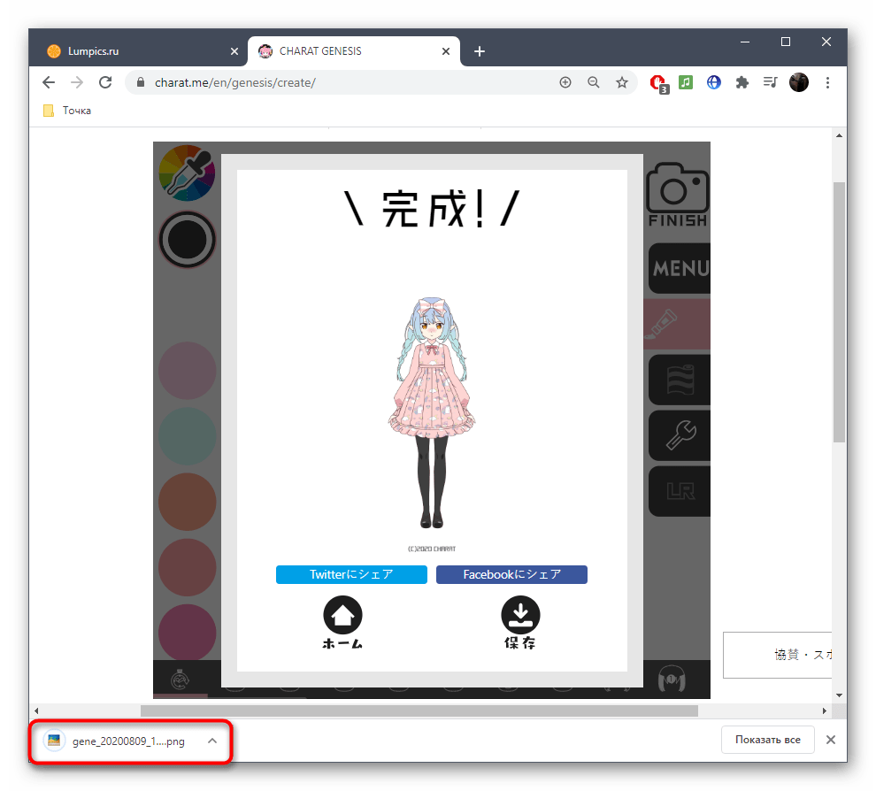The image size is (876, 791).
Task: Click the Показать все downloads button
Action: [x=767, y=740]
